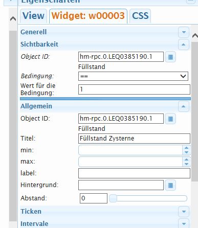Screen dimensions: 198x228
Task: Click the Allgemein Object ID field
Action: point(121,119)
